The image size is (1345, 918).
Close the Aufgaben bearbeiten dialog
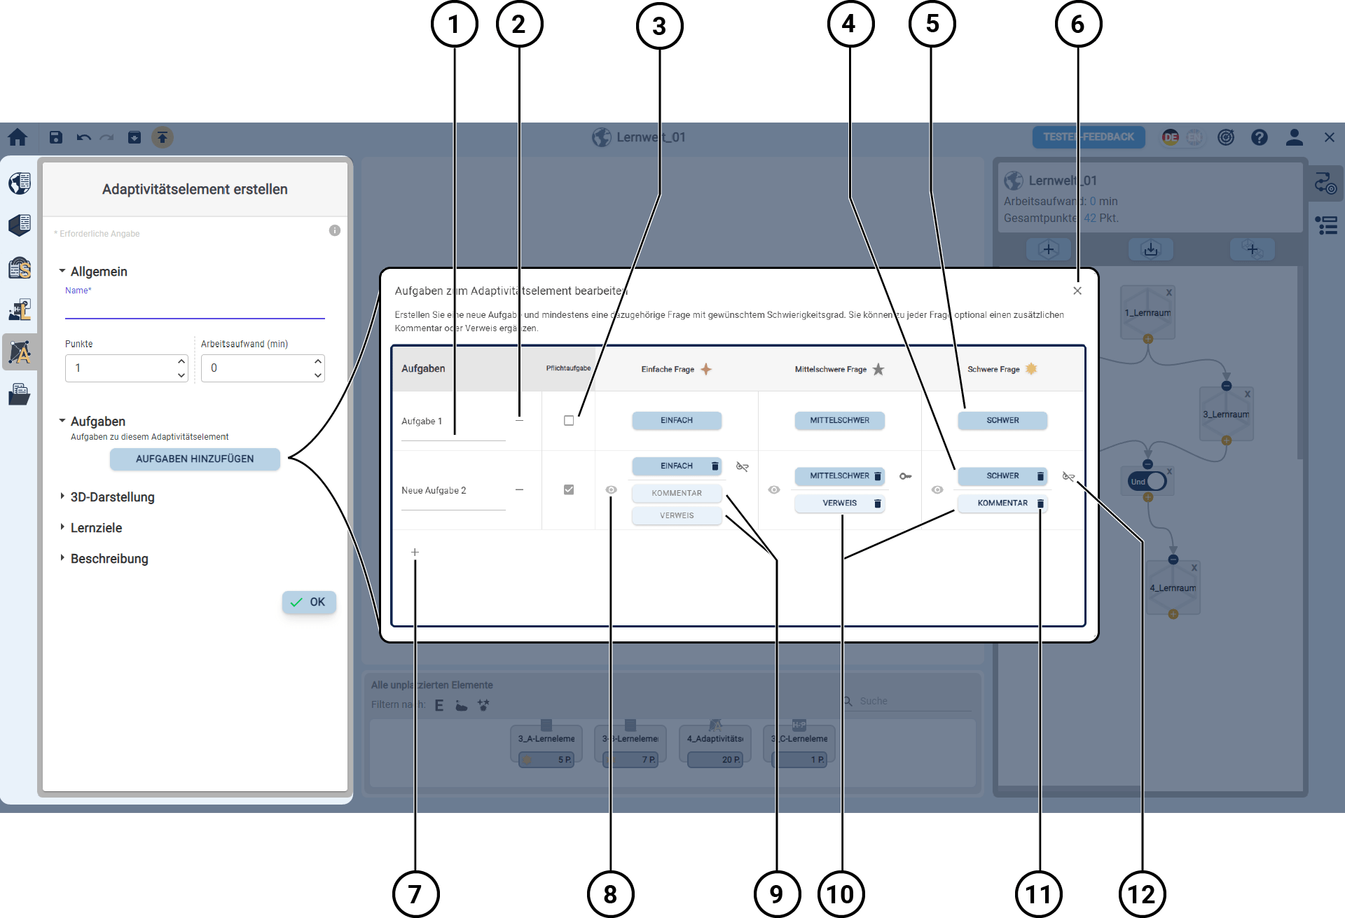pos(1077,291)
